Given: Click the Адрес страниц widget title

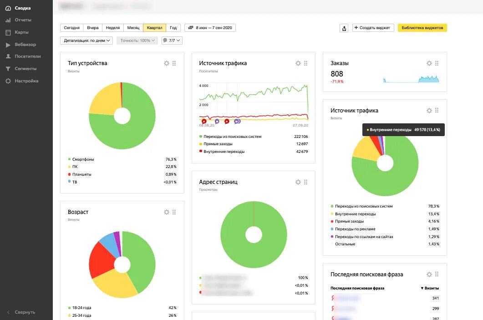Looking at the screenshot, I should 218,182.
